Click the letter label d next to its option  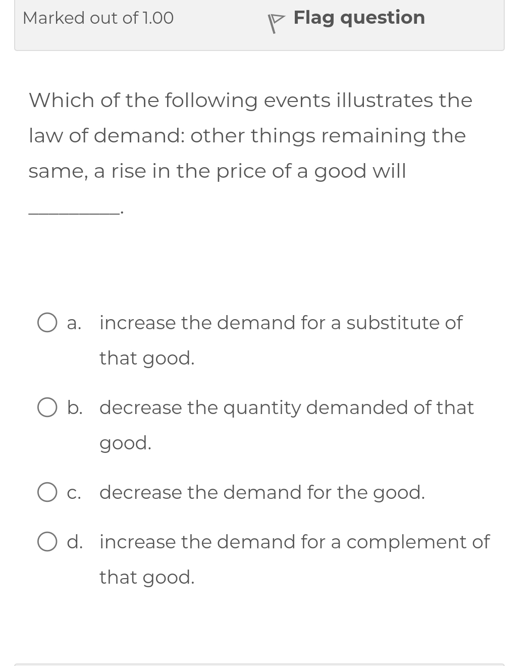(x=75, y=541)
